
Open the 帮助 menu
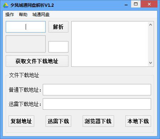pos(23,15)
